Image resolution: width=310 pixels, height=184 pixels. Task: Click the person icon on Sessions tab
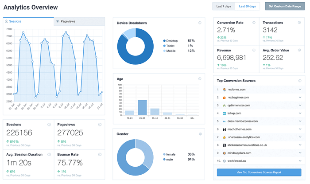[7, 21]
